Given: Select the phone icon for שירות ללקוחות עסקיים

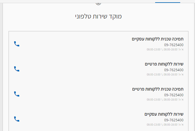Looking at the screenshot, I should 17,119.
